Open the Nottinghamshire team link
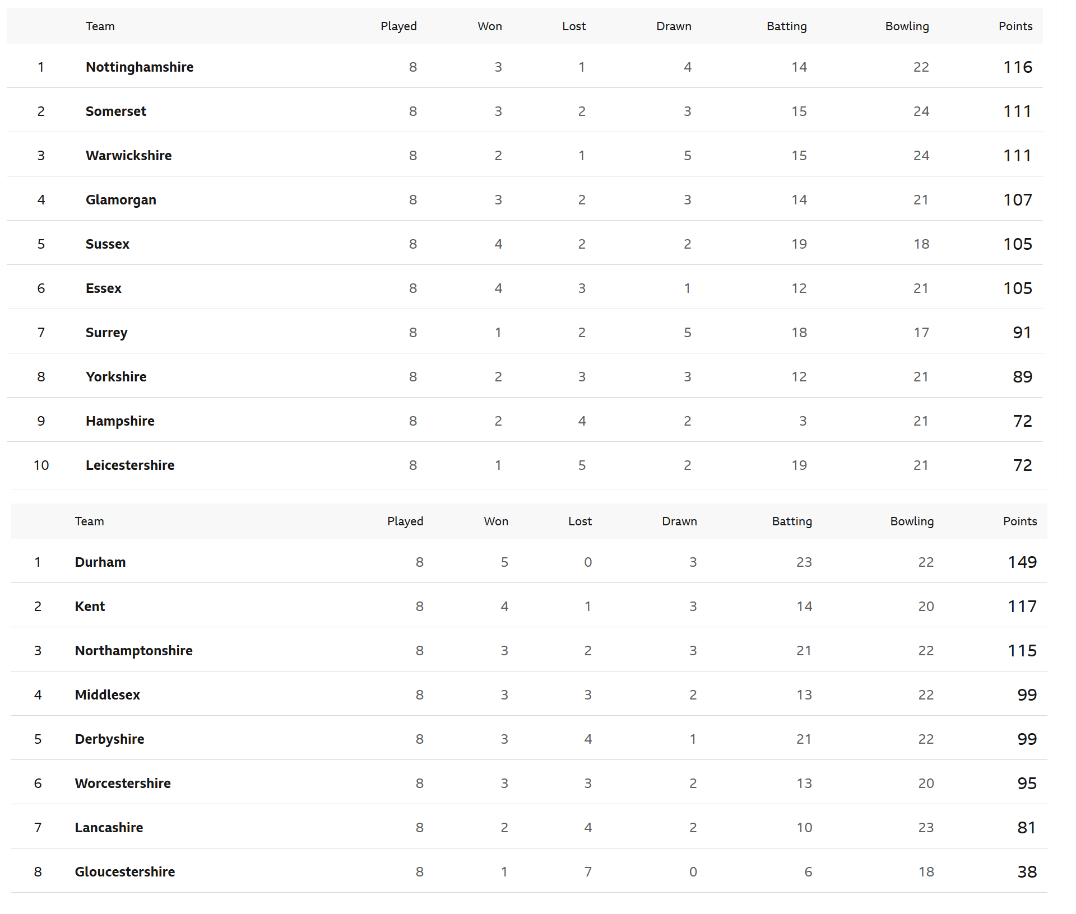Image resolution: width=1076 pixels, height=914 pixels. pyautogui.click(x=140, y=67)
